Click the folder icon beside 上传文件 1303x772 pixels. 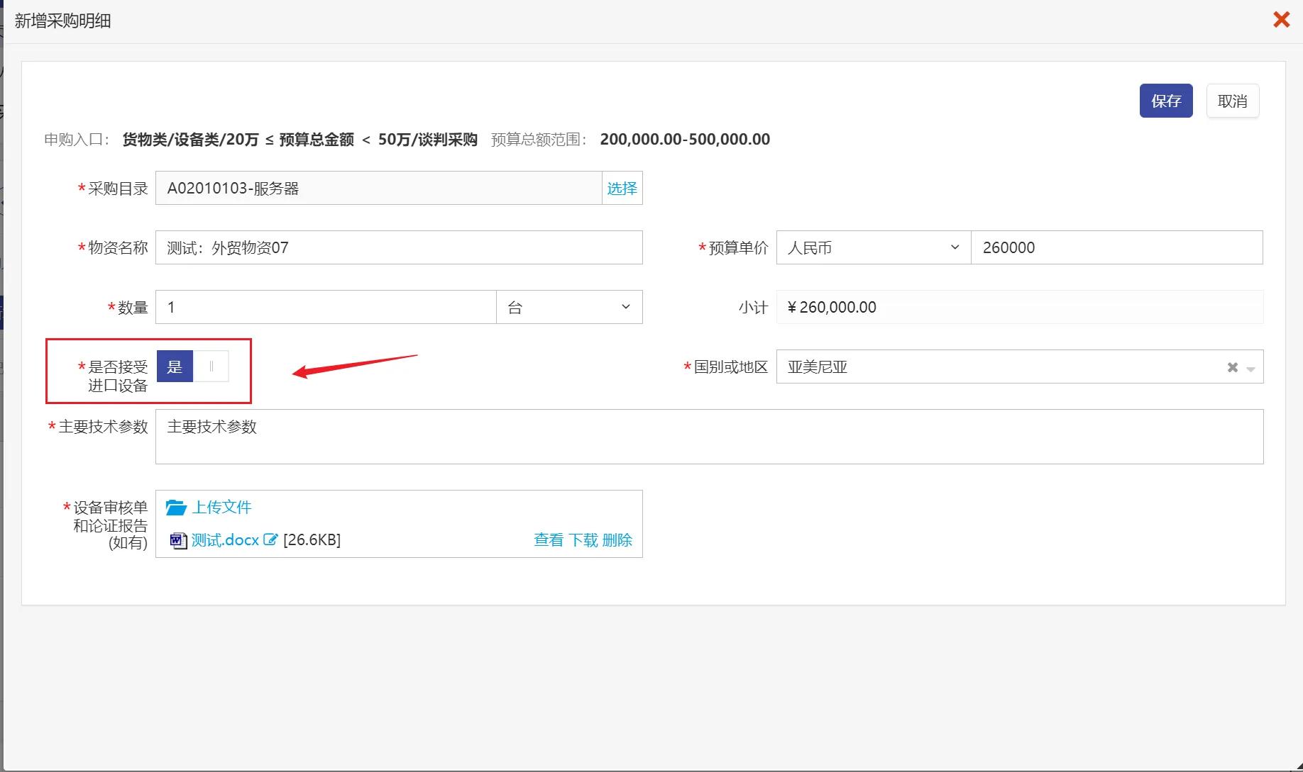175,508
